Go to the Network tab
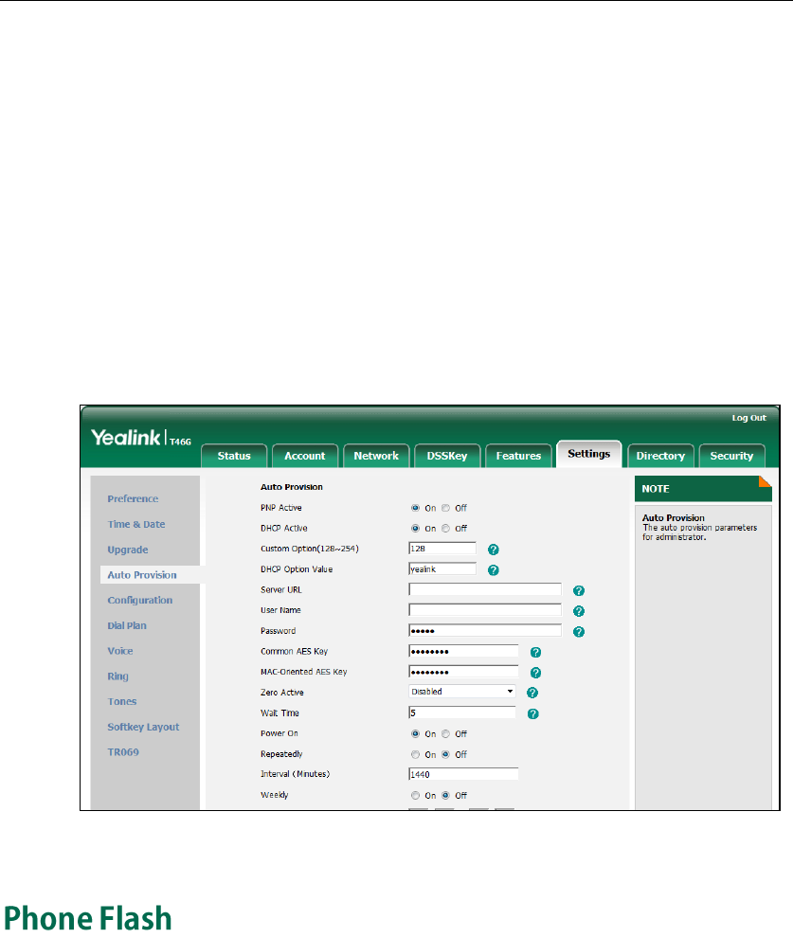Viewport: 793px width, 938px height. pyautogui.click(x=376, y=456)
